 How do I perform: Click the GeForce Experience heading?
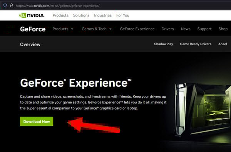(76, 83)
